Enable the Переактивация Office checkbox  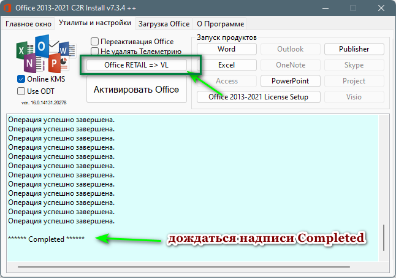tap(94, 42)
